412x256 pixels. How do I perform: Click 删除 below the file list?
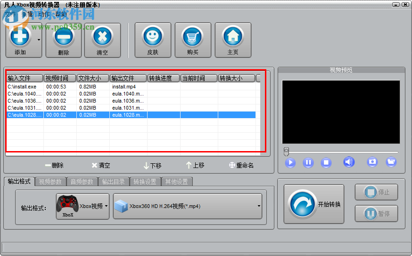click(x=54, y=165)
